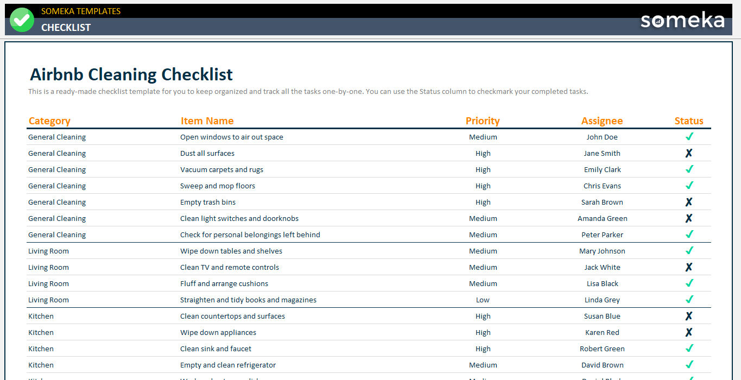This screenshot has height=380, width=741.
Task: Toggle status check for Sweep and mop floors
Action: [689, 186]
